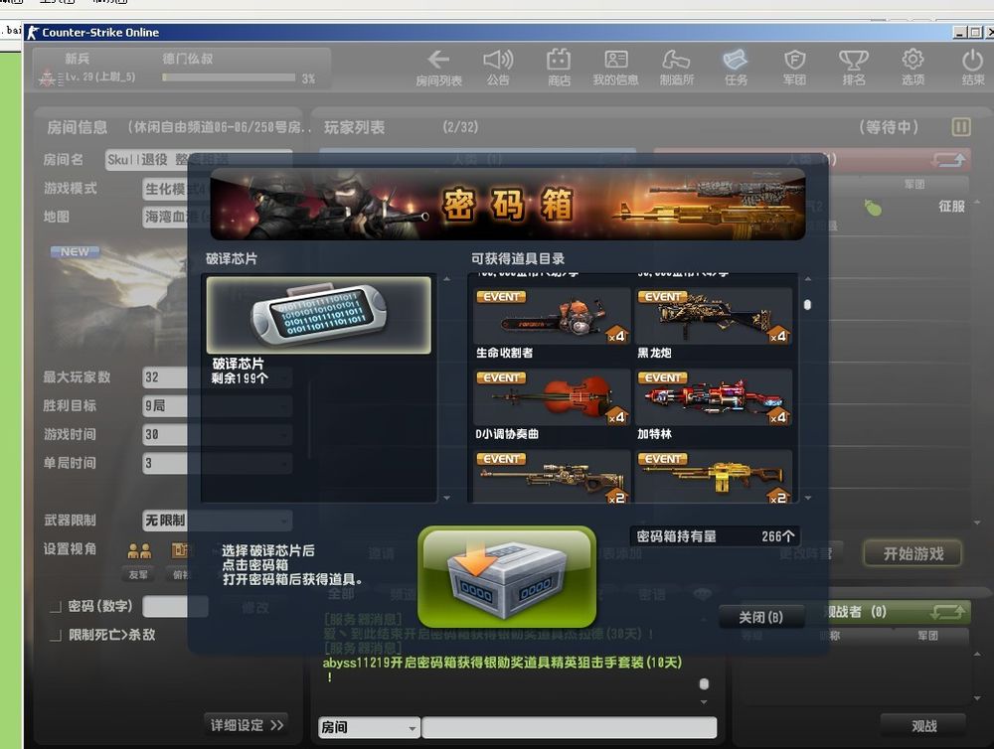Click the green open code box button
The image size is (994, 749).
click(x=507, y=576)
